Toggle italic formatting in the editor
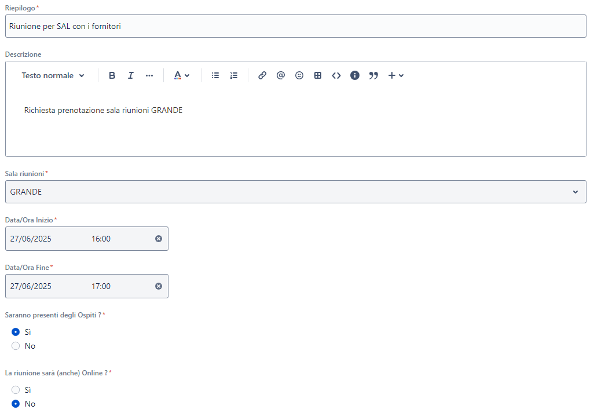 [x=130, y=75]
